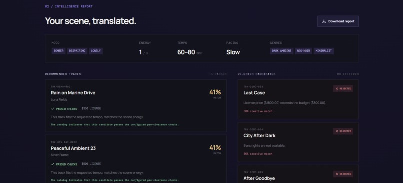Click the MINIMALIST genre tag
This screenshot has width=403, height=183.
click(x=324, y=51)
